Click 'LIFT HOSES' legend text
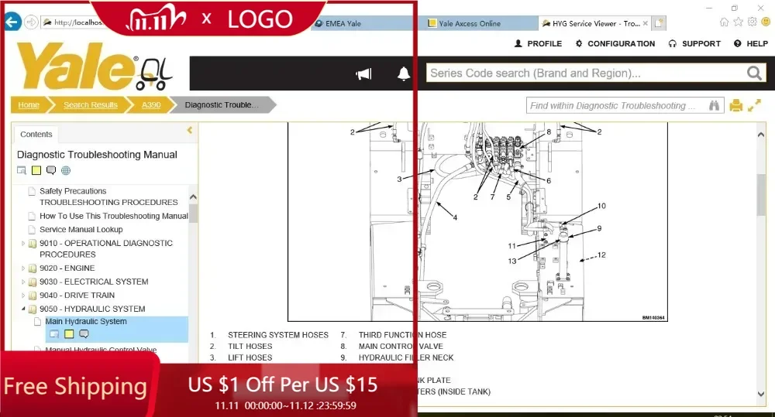 (x=250, y=357)
